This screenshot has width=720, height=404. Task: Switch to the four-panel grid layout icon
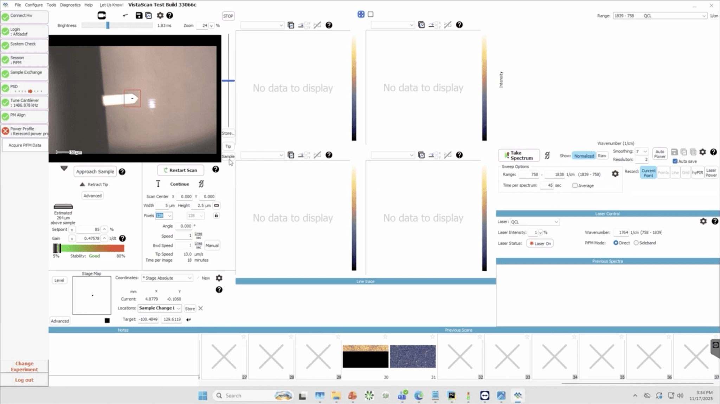(x=361, y=14)
